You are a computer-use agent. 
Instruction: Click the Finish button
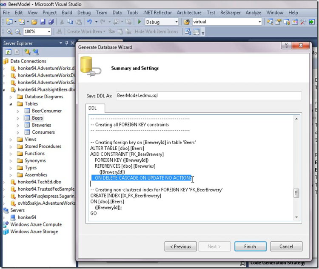(x=250, y=246)
